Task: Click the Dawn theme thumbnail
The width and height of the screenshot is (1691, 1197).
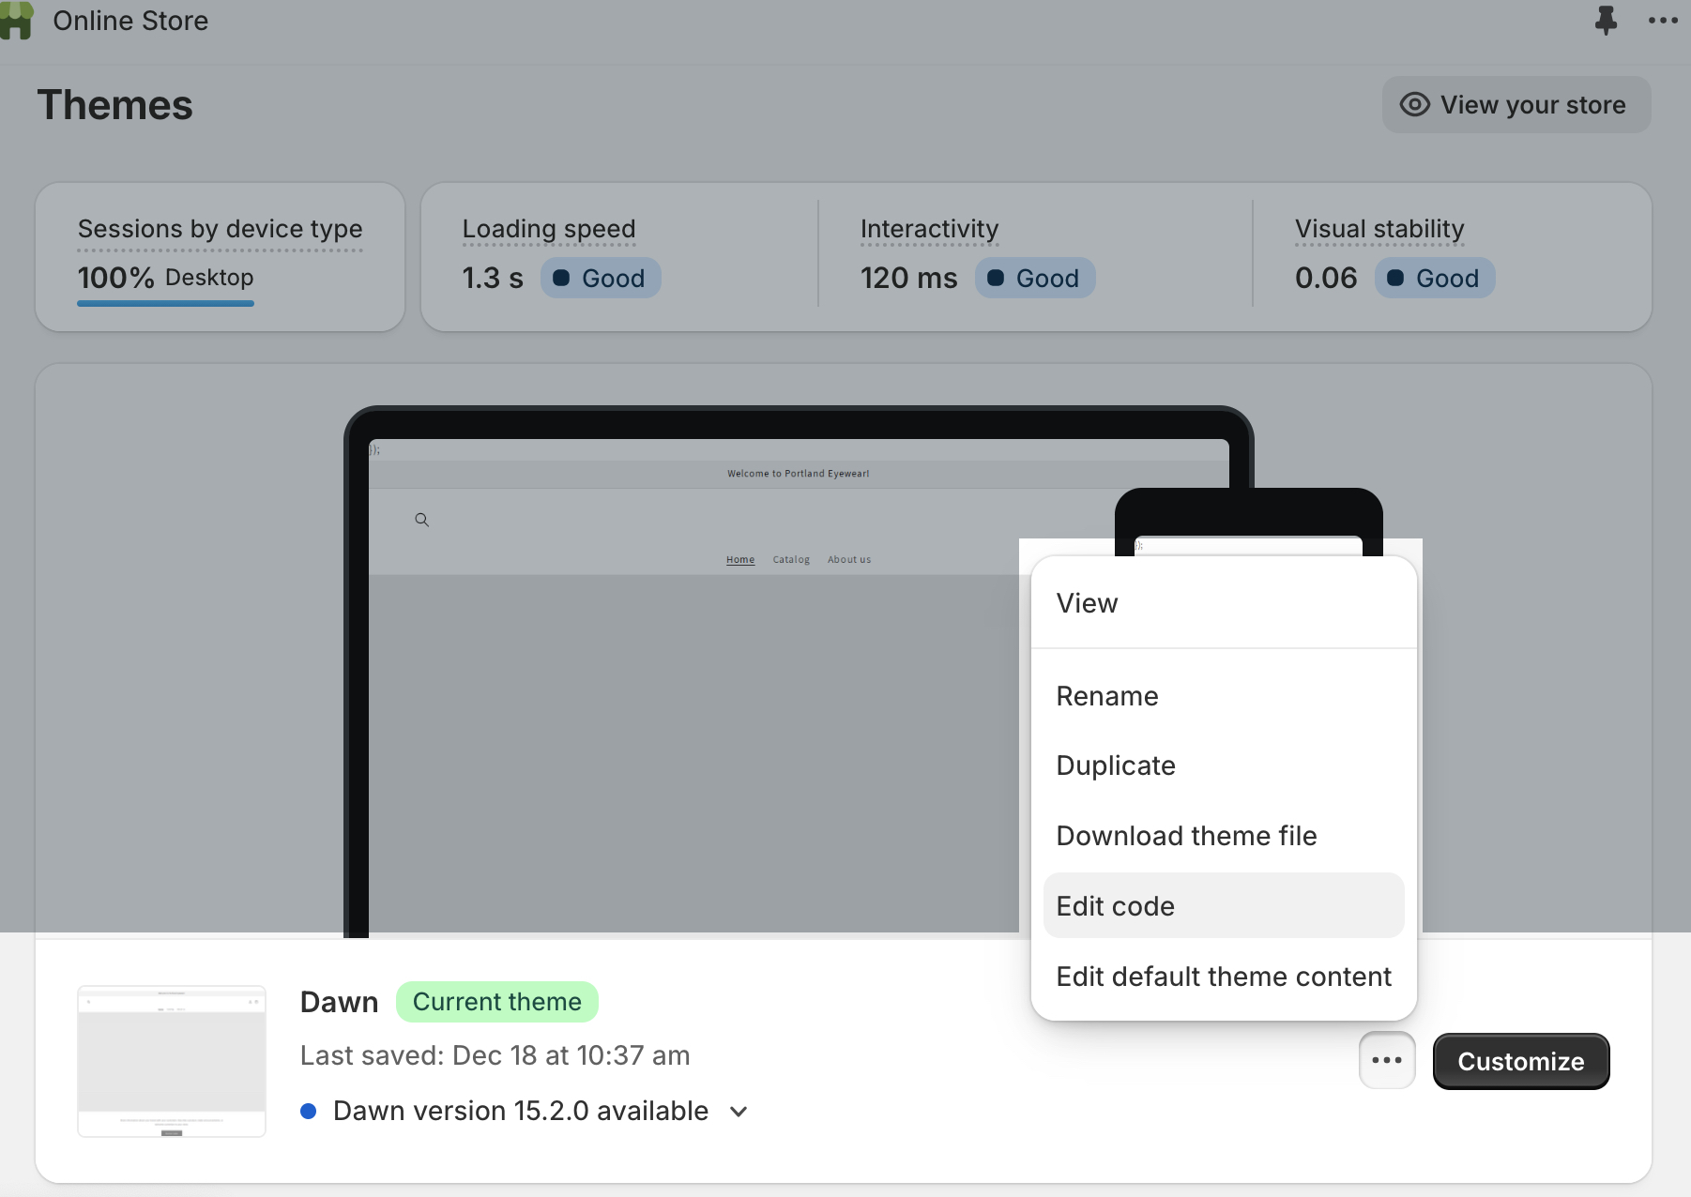Action: click(172, 1061)
